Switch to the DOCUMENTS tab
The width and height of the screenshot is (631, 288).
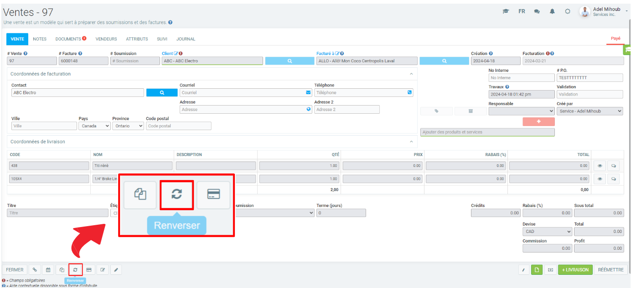point(68,39)
